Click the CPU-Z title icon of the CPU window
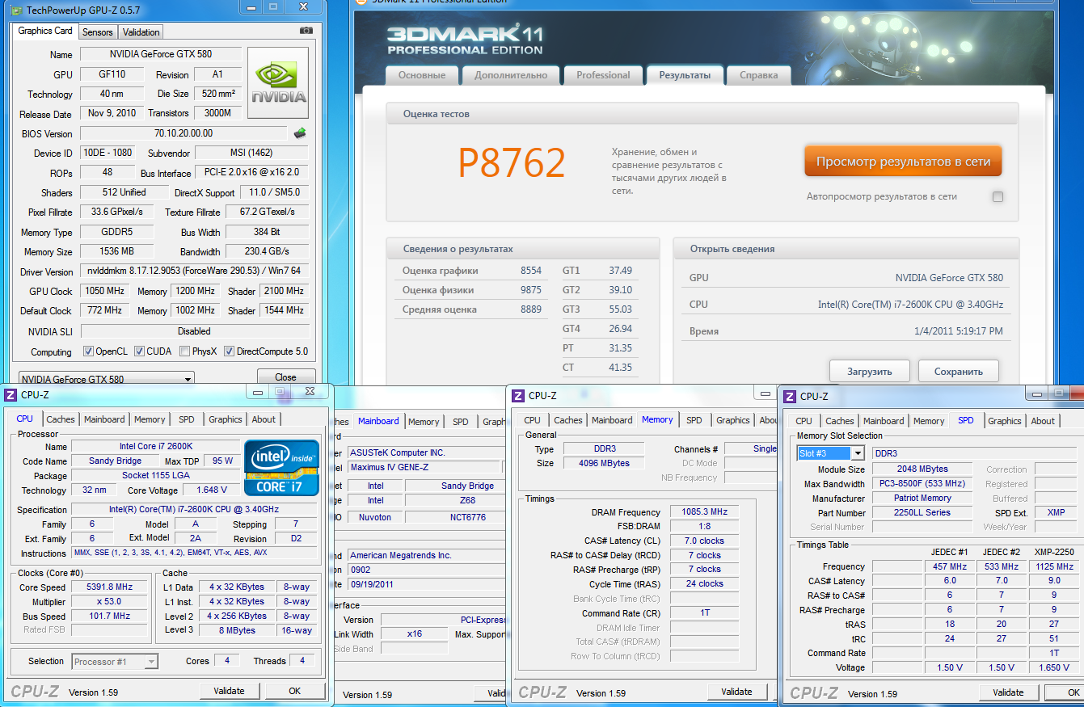The image size is (1084, 707). click(11, 395)
